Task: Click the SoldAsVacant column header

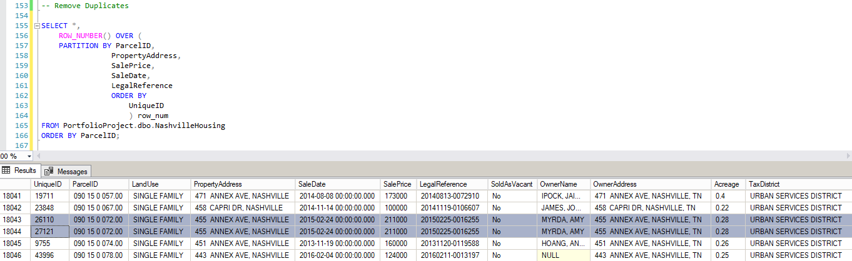Action: click(x=512, y=184)
